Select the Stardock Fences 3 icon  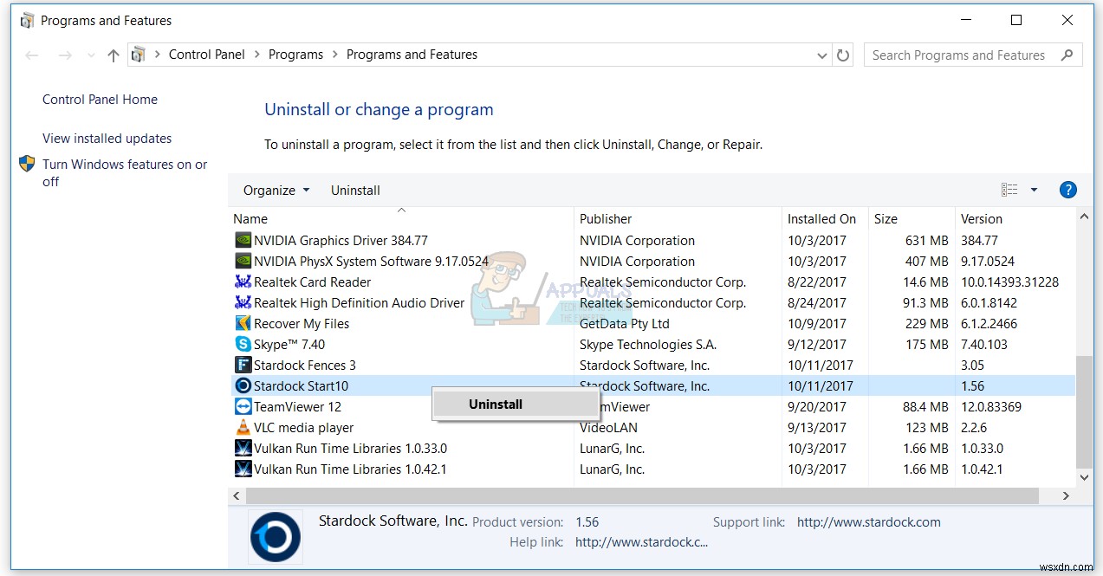click(x=243, y=365)
